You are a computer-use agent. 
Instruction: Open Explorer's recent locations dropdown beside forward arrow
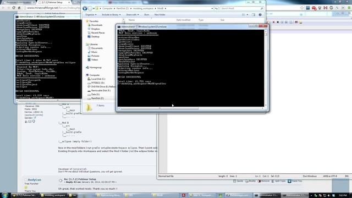[94, 9]
